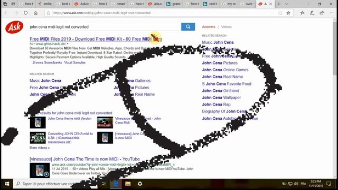
Task: Open the favorites hub icon
Action: (x=302, y=13)
